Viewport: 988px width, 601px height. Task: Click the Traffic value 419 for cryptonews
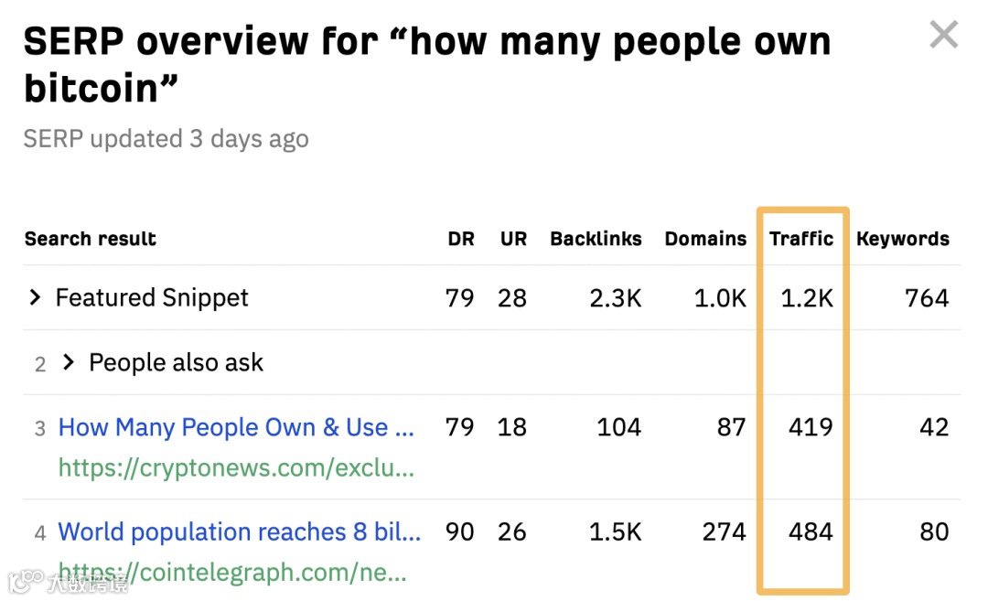[811, 427]
